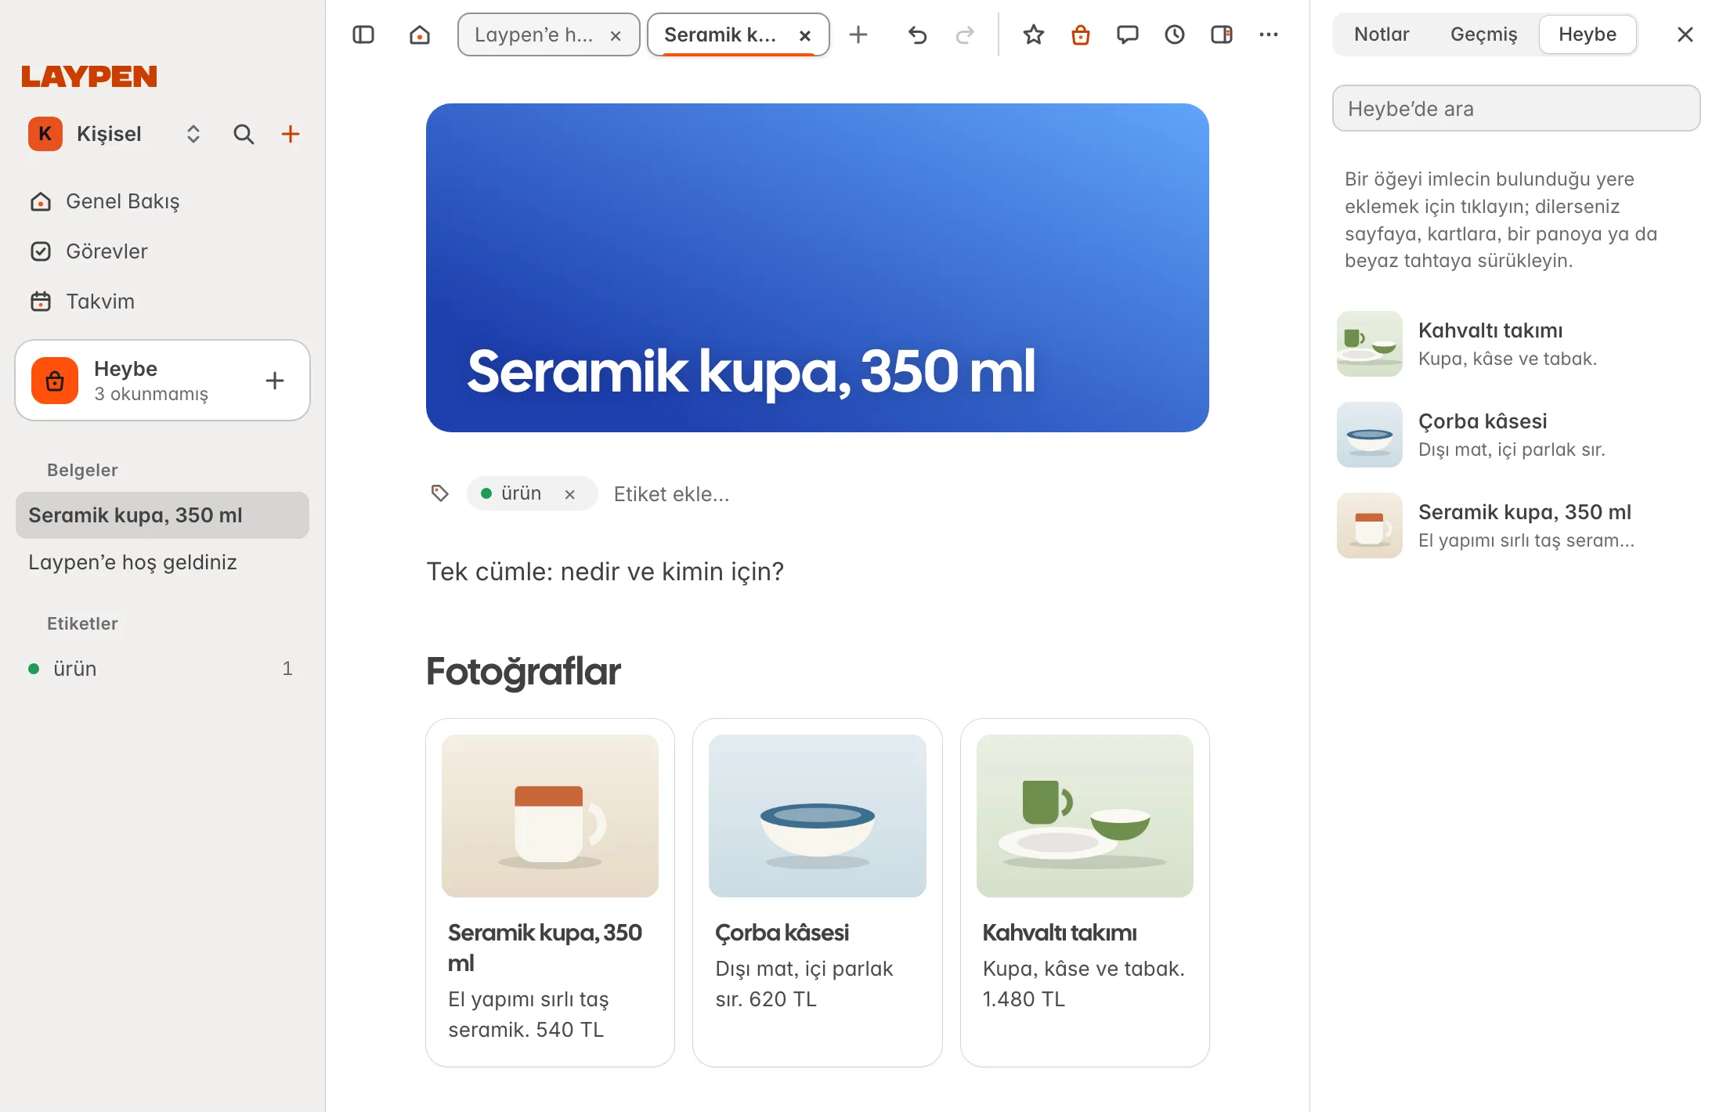The image size is (1723, 1112).
Task: Select Seramik kupa, 350 ml document
Action: click(163, 515)
